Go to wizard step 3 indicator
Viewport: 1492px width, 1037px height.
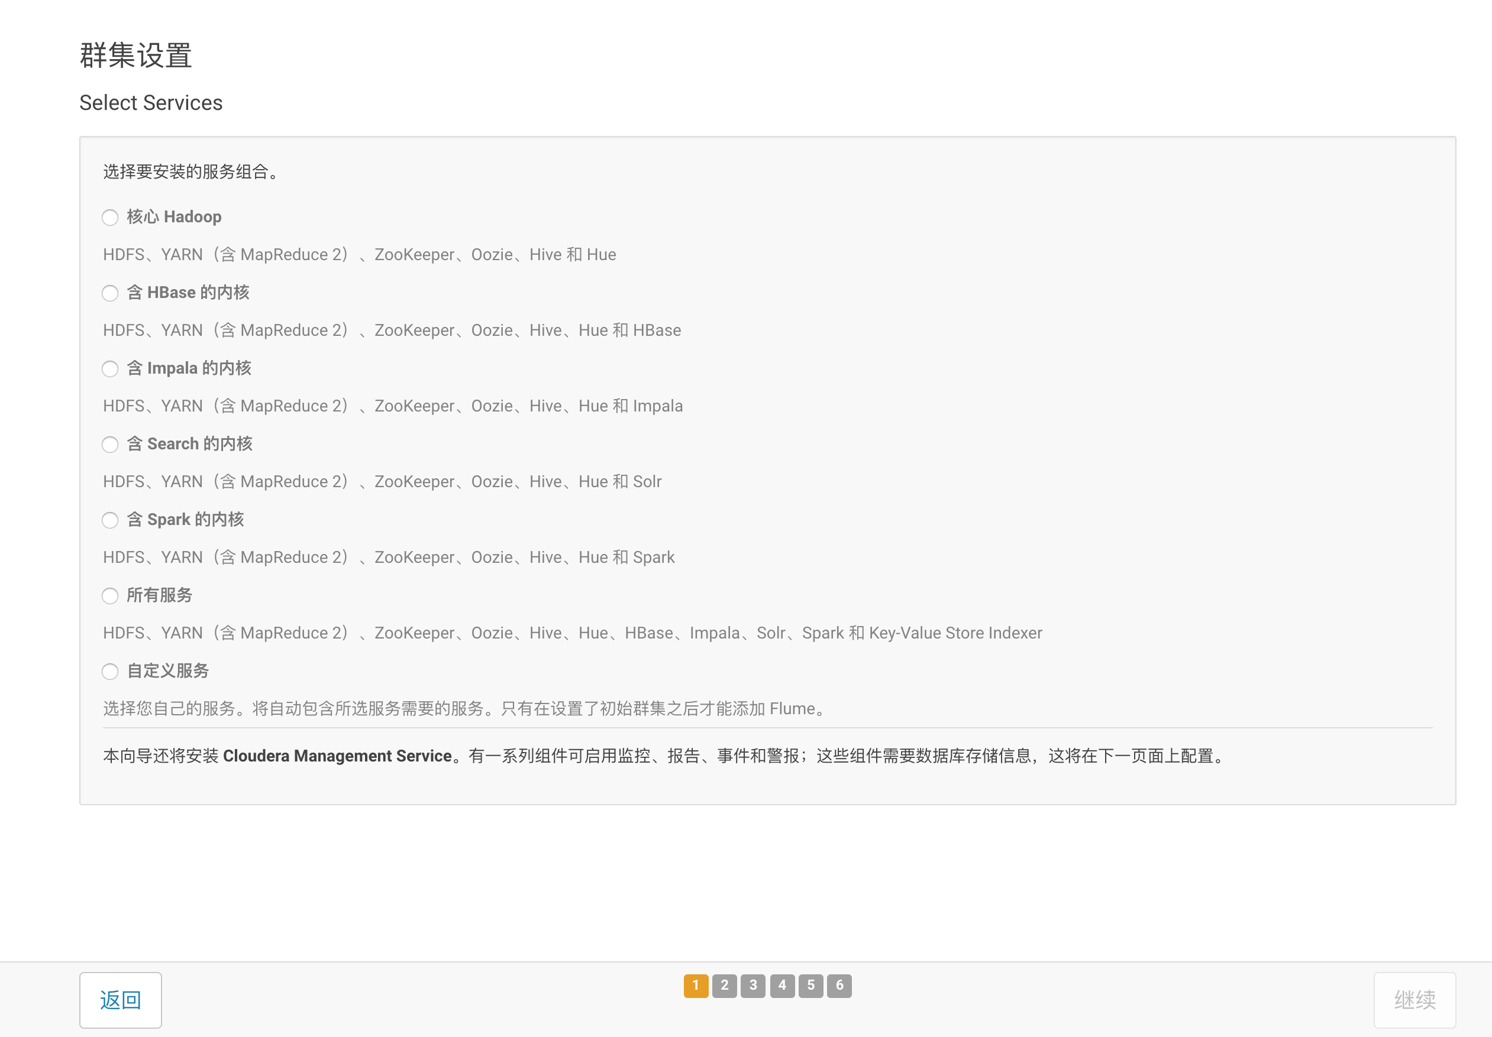click(753, 986)
